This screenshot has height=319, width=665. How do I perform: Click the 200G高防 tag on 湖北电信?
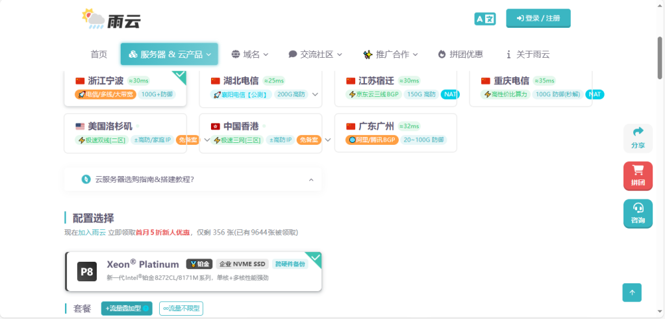pyautogui.click(x=291, y=94)
